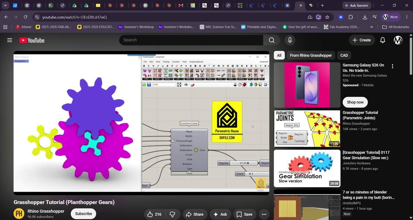The width and height of the screenshot is (413, 220).
Task: Open a new browser tab
Action: pos(322,6)
